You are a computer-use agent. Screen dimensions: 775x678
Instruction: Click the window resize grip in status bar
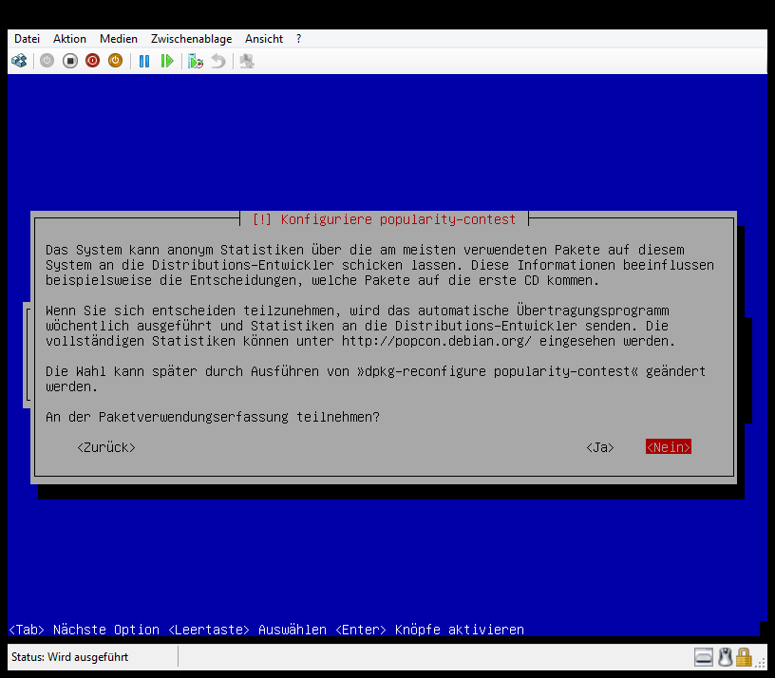(x=760, y=664)
